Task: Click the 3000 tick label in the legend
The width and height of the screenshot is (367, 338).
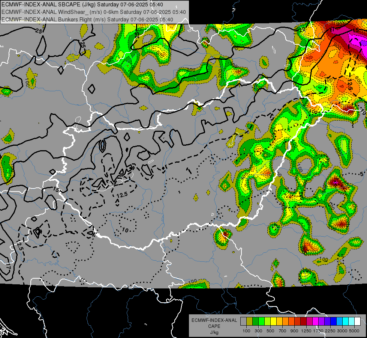Action: pyautogui.click(x=342, y=331)
